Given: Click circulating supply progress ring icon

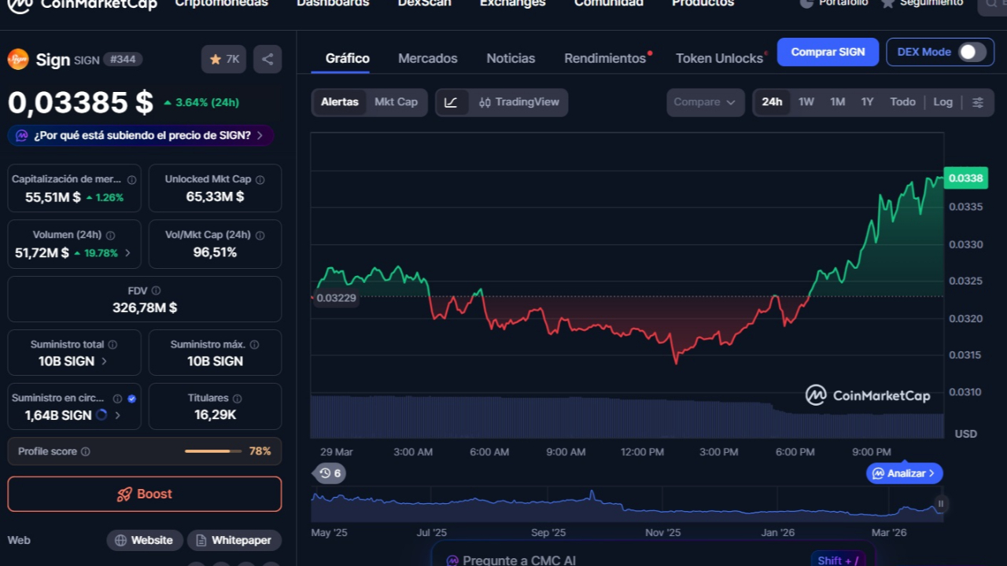Looking at the screenshot, I should (x=101, y=415).
